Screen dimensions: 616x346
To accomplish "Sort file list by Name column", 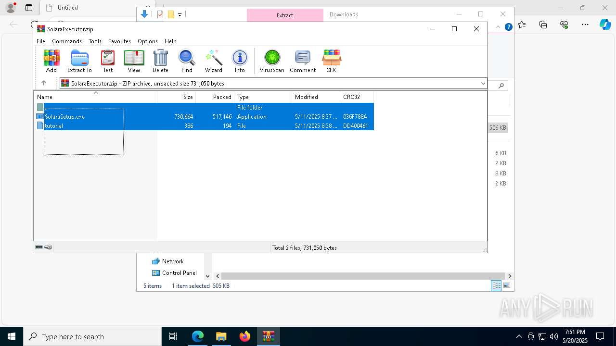I will click(x=95, y=97).
